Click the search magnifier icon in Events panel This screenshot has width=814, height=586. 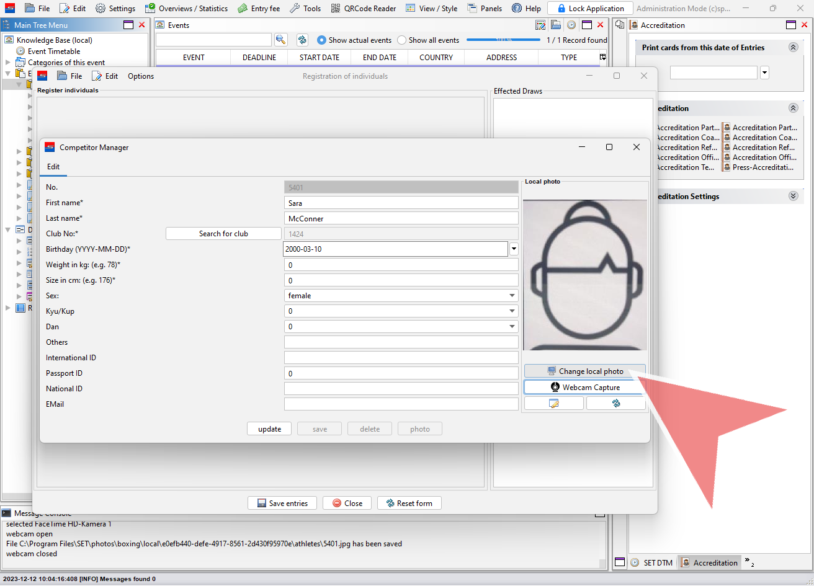click(x=281, y=40)
